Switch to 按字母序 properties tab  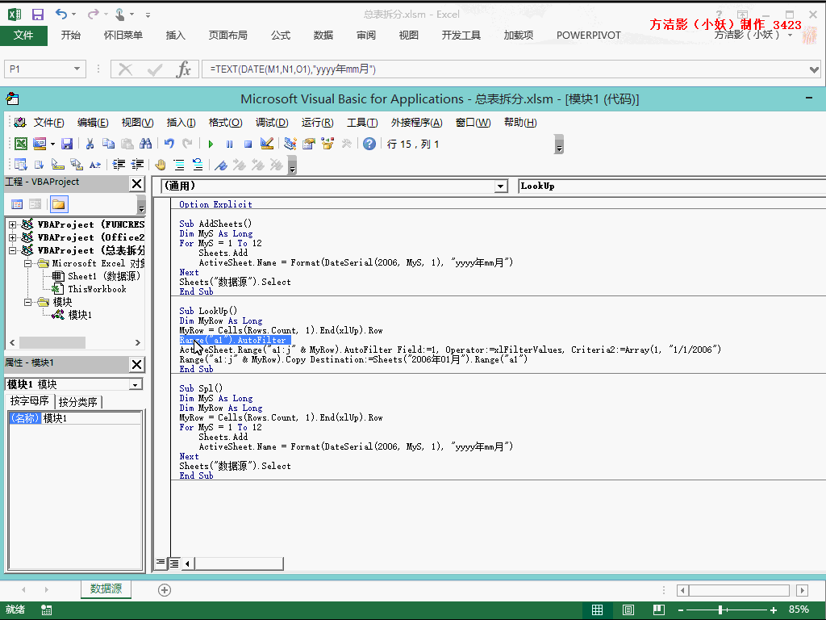30,401
